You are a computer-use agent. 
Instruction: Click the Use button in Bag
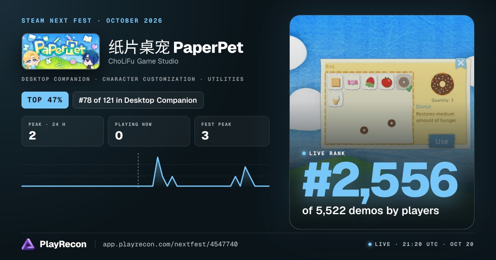[x=441, y=141]
